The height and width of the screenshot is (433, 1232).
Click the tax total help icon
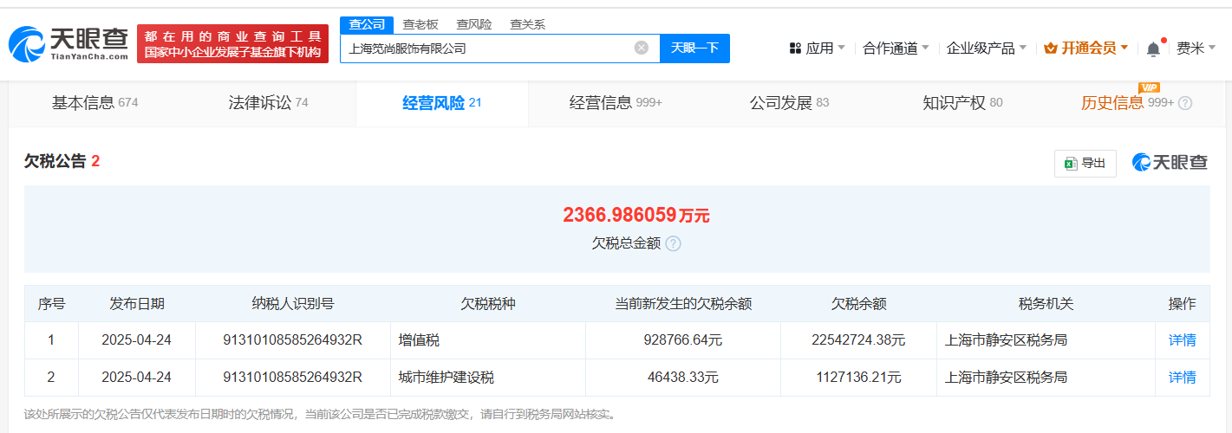click(x=673, y=243)
